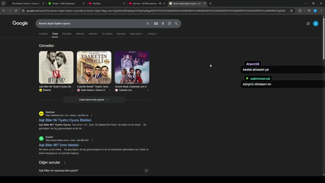325x183 pixels.
Task: Open the Aşk Biter Mi poster thumbnail
Action: (56, 67)
